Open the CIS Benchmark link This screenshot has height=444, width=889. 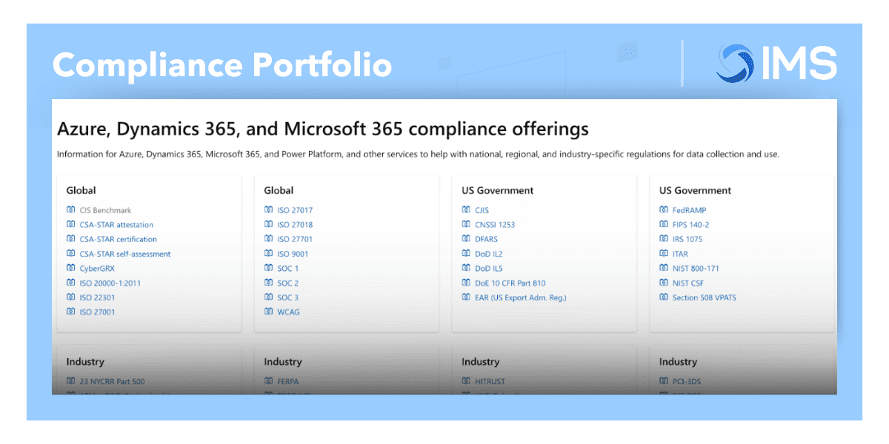105,210
